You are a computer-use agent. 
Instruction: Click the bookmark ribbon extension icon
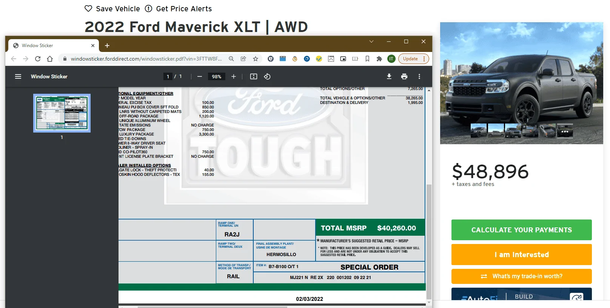(x=367, y=59)
